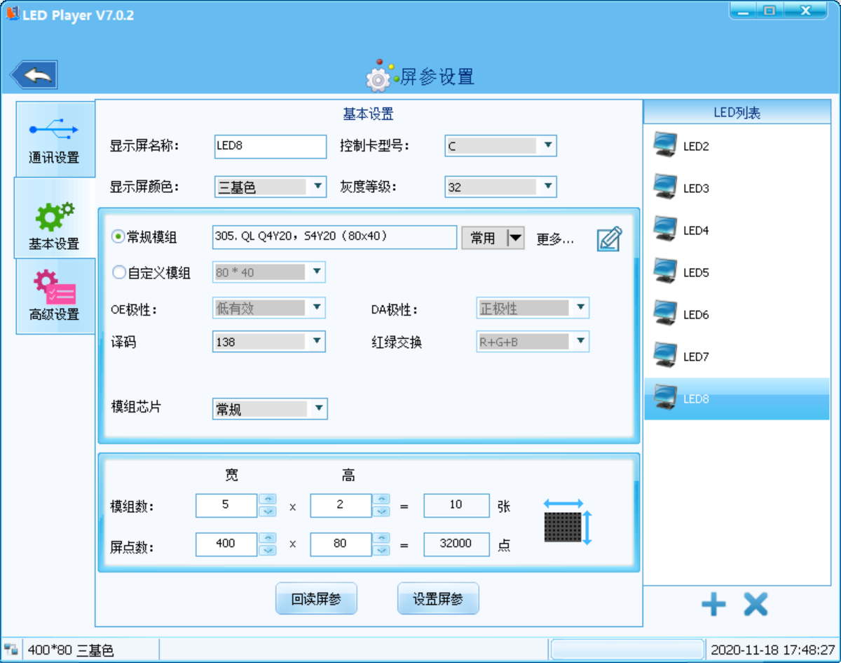Click the status bar connection icon
This screenshot has height=663, width=841.
click(x=11, y=650)
